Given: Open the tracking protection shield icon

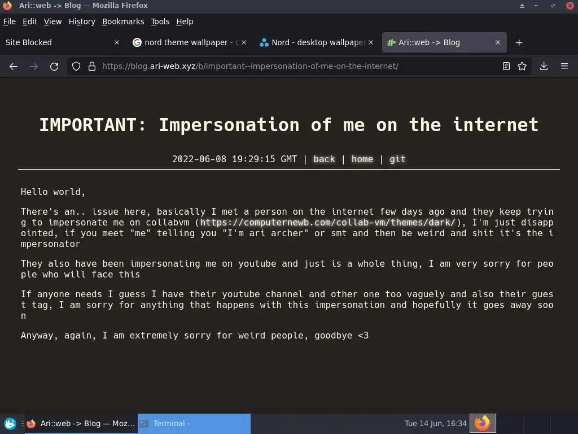Looking at the screenshot, I should click(76, 67).
